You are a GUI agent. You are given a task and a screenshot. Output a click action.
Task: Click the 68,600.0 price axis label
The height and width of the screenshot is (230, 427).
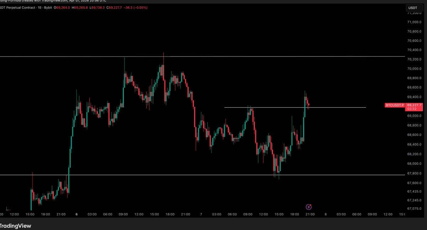pyautogui.click(x=415, y=135)
